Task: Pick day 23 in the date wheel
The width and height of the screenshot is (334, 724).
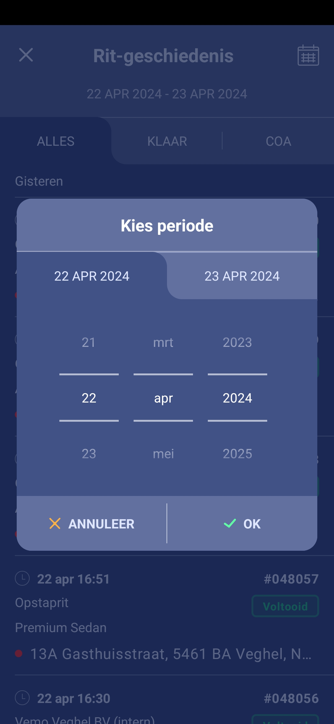Action: coord(89,454)
